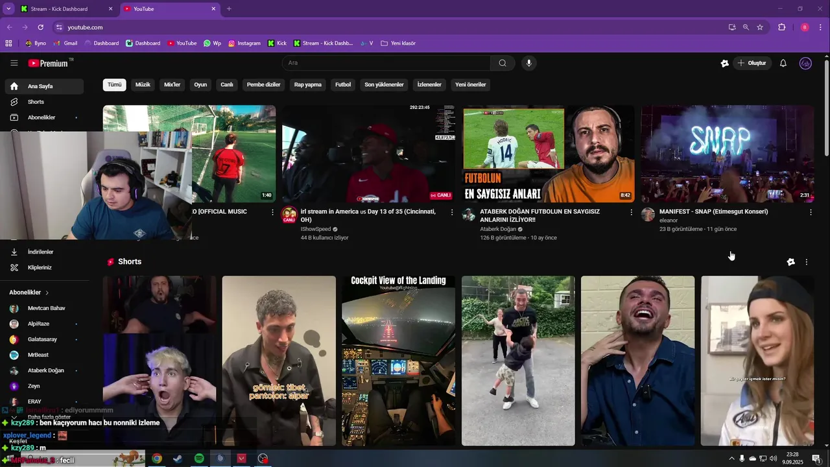Select the Mix'ler filter chip
Viewport: 830px width, 467px height.
click(x=172, y=84)
